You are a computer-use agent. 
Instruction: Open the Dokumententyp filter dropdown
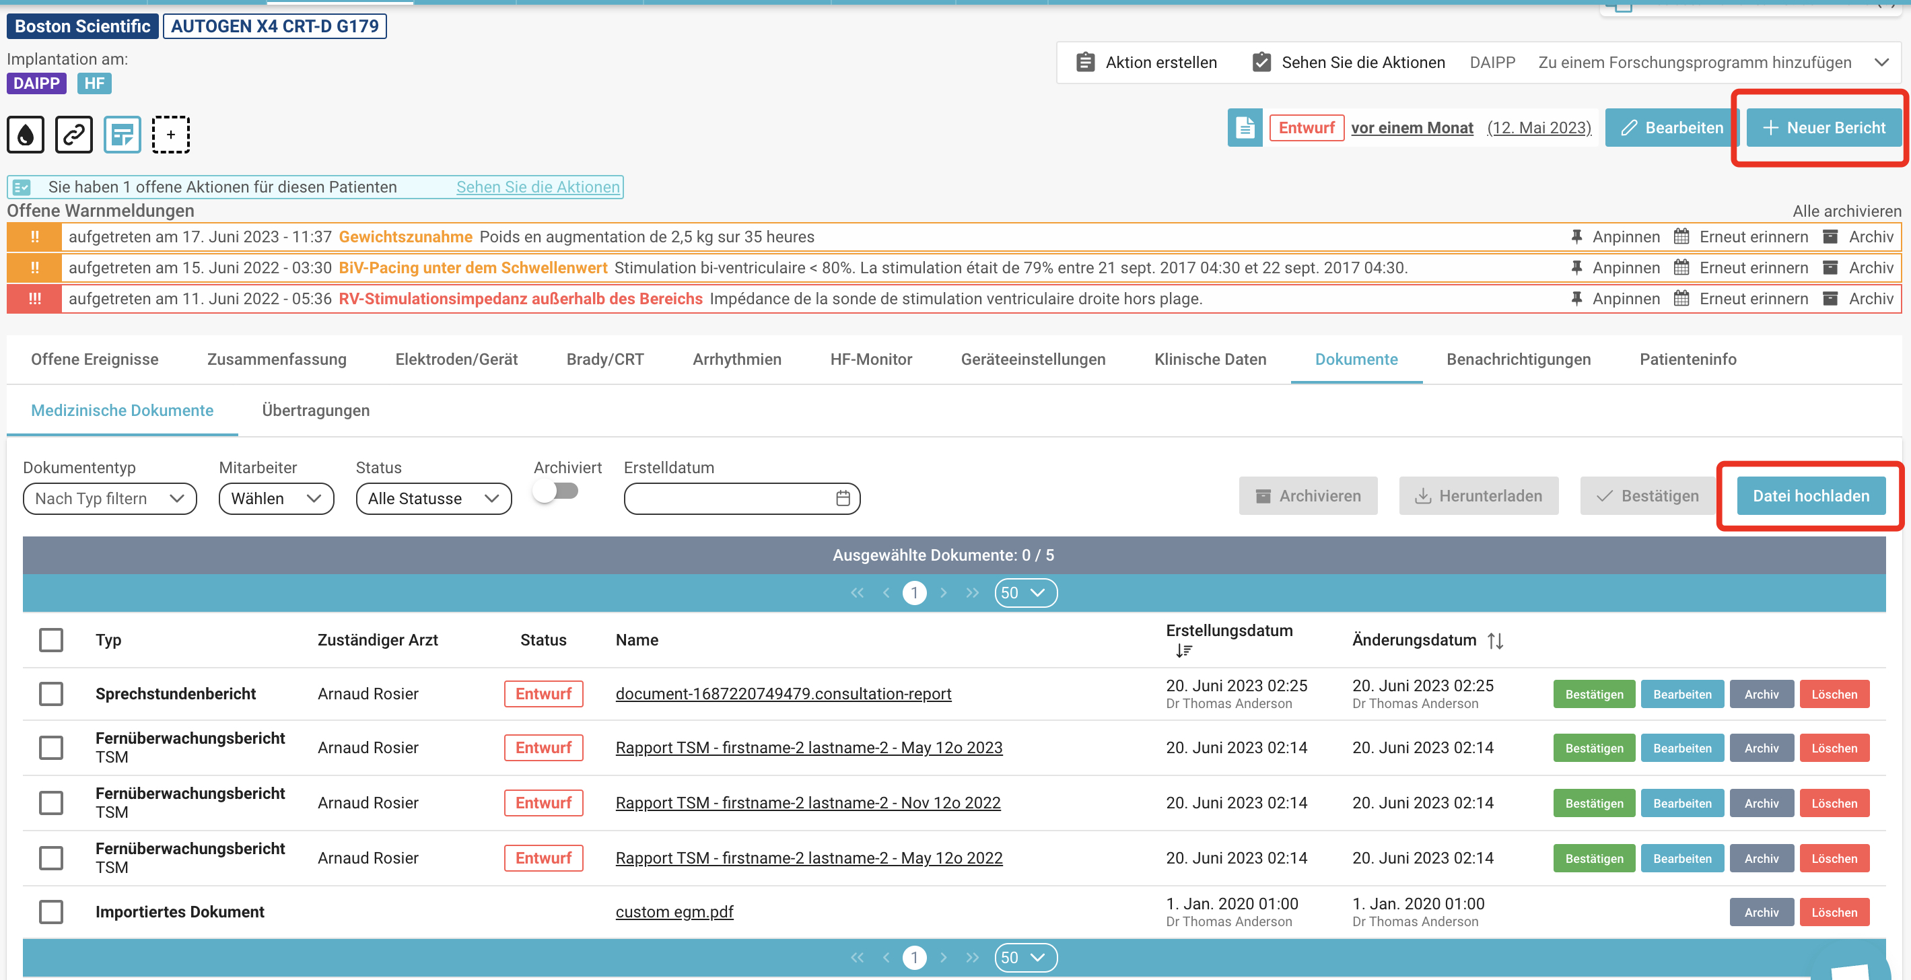[110, 499]
